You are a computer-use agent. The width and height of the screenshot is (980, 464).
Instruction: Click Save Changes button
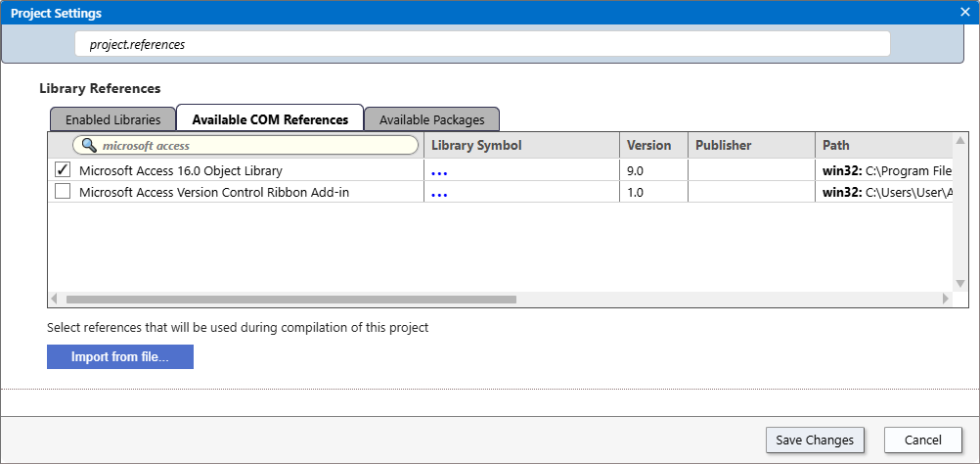(x=815, y=440)
